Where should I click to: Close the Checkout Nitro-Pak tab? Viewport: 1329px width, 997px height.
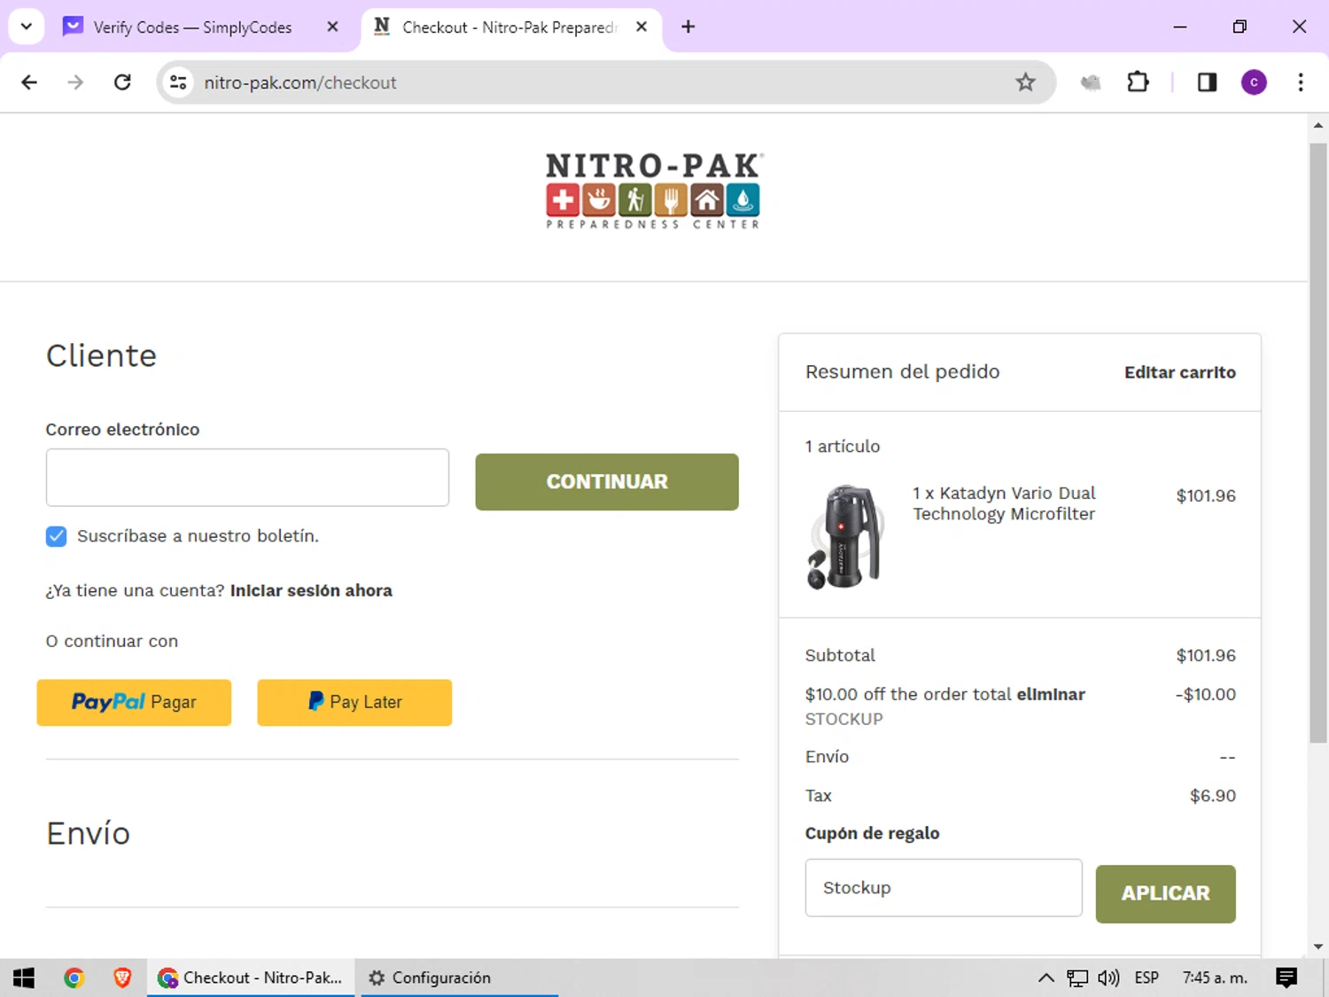pyautogui.click(x=641, y=27)
